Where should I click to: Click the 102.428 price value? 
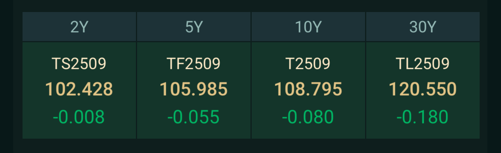[x=79, y=89]
